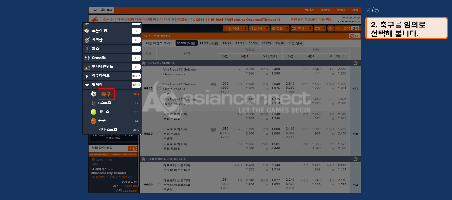Click the barbell icon beside Crossfit
This screenshot has width=452, height=200.
(x=87, y=58)
